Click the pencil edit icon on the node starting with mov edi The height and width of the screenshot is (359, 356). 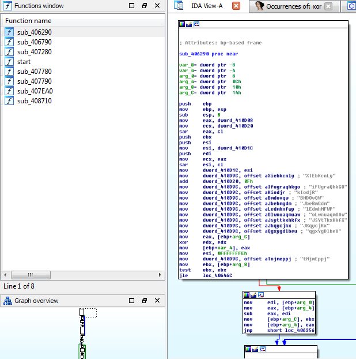tap(254, 295)
